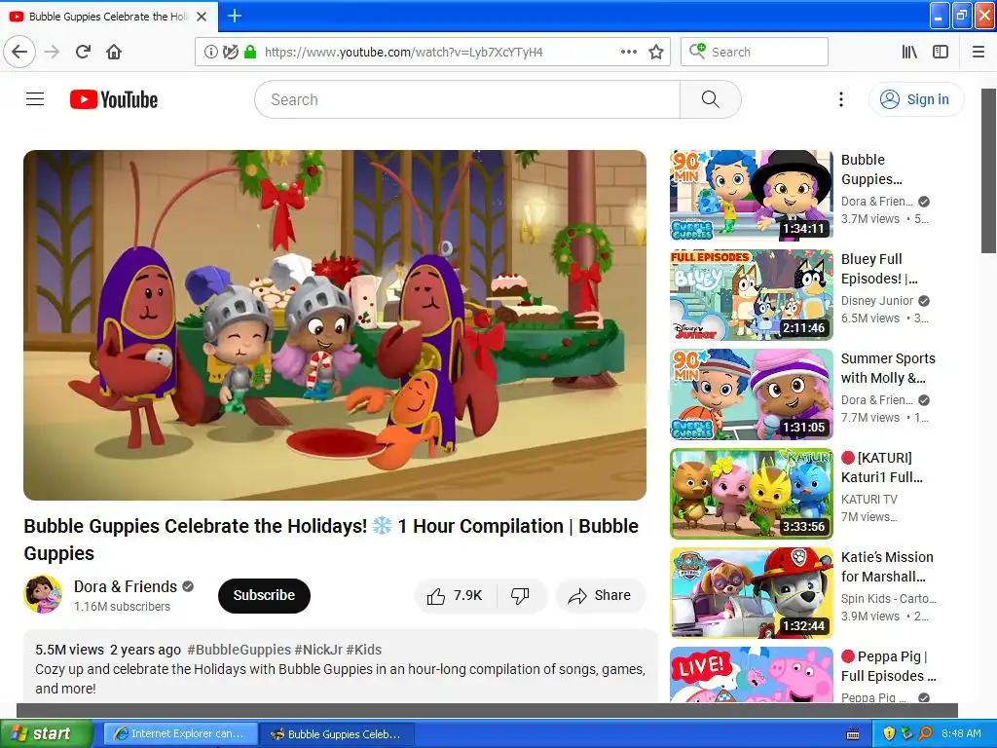Open a new tab with the plus icon

point(234,16)
